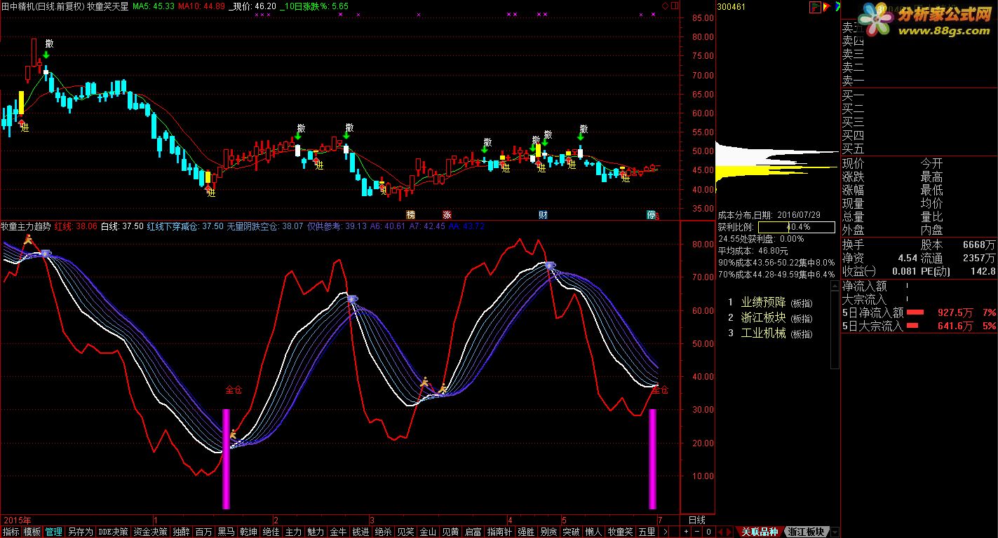Open the 指标 tab
Screen dimensions: 998x538
point(11,532)
